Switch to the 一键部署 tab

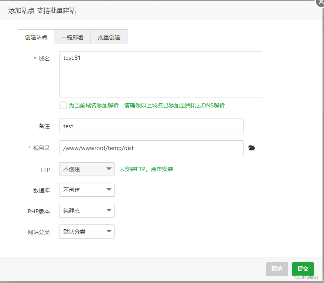(72, 37)
